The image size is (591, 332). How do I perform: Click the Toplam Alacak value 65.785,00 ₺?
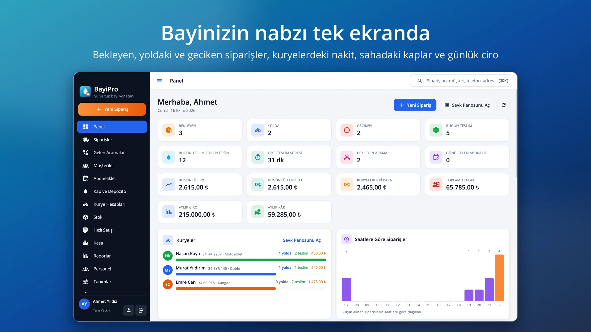coord(462,188)
